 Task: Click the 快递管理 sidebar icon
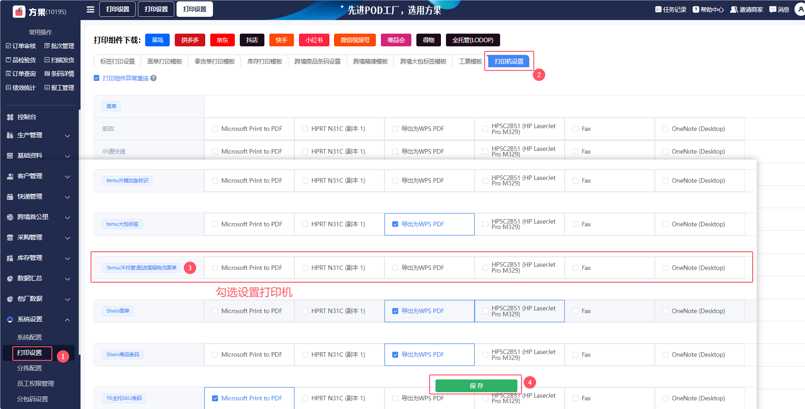[x=10, y=197]
